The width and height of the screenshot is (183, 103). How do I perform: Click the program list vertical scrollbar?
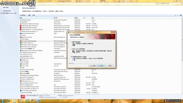point(182,40)
